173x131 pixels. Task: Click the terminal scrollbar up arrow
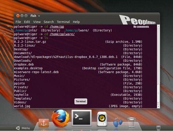coord(158,26)
